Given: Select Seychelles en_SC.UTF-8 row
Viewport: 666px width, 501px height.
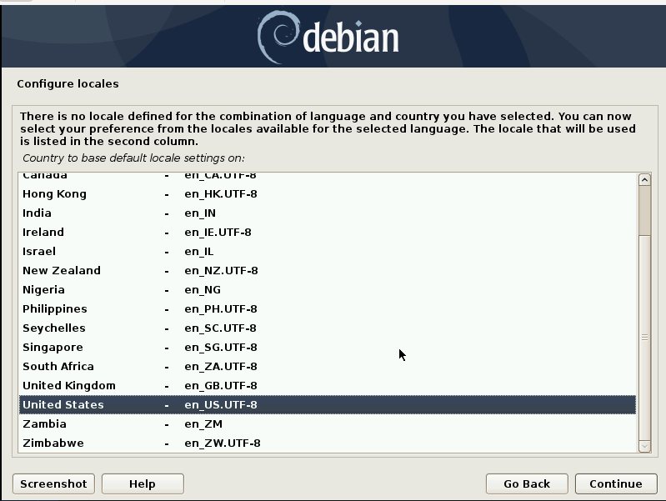Looking at the screenshot, I should coord(328,328).
